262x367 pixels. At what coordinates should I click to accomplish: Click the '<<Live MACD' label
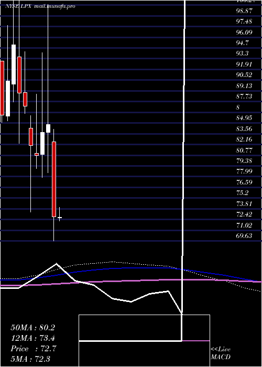pos(221,353)
